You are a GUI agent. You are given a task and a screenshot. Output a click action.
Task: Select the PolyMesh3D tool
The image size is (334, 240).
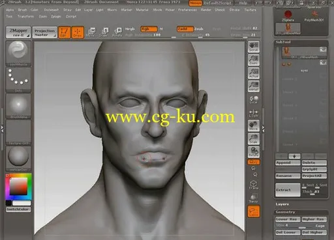click(314, 16)
